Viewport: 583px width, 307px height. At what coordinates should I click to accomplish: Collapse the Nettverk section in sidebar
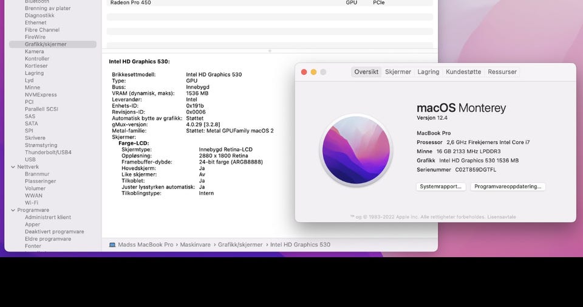pyautogui.click(x=13, y=167)
